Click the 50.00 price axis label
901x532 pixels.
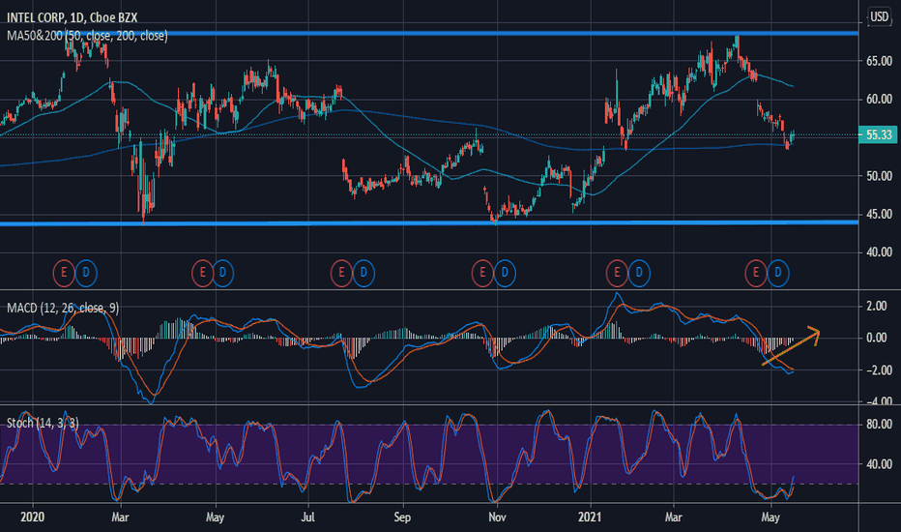click(879, 176)
